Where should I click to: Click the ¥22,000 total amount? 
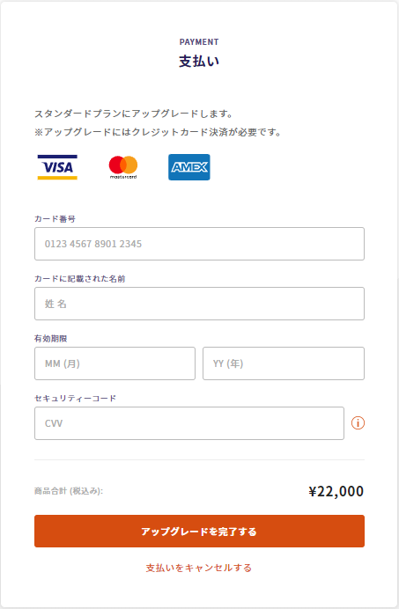(x=336, y=491)
